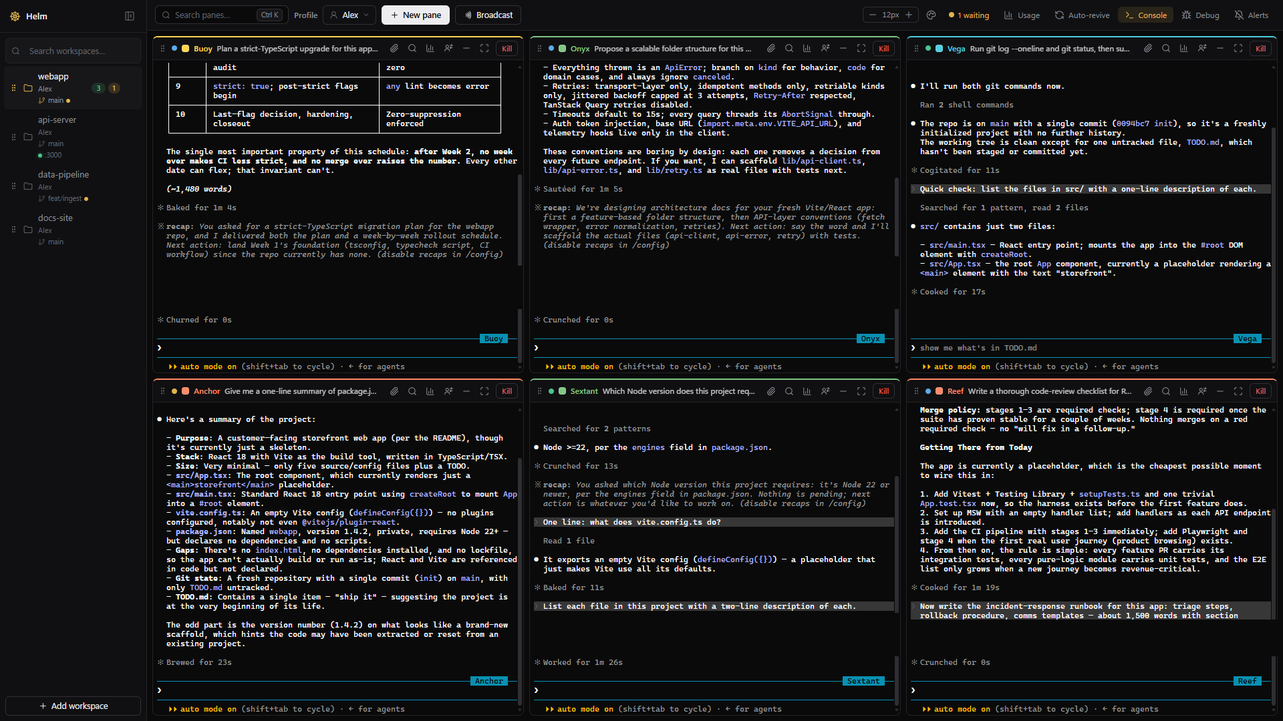The height and width of the screenshot is (721, 1283).
Task: Expand the 'Quick check' prompt in Vega
Action: pyautogui.click(x=1091, y=189)
